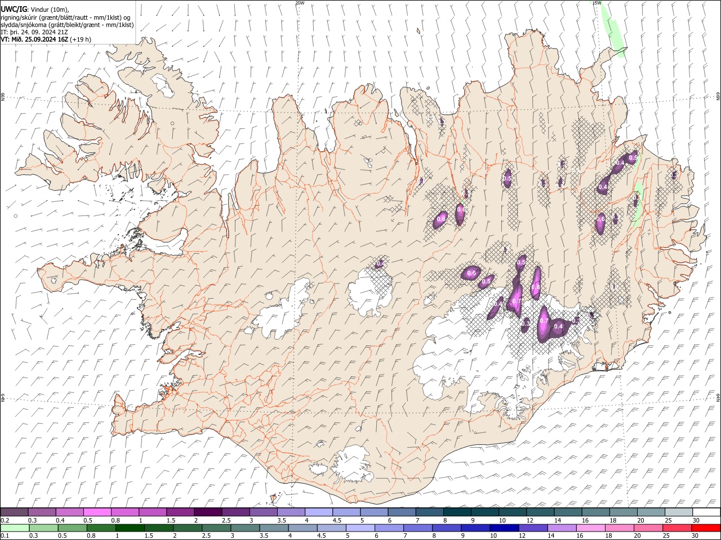The image size is (721, 540).
Task: Select the violet swatch starting at 12 in rain legend
Action: pos(533,528)
